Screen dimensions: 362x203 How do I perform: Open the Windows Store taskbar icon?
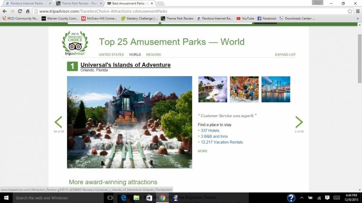(149, 198)
